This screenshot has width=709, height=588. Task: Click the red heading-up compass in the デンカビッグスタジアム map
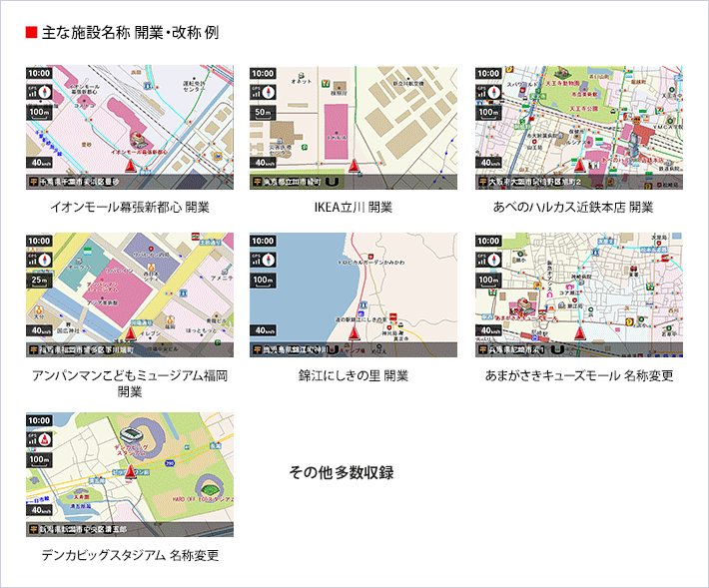(45, 439)
